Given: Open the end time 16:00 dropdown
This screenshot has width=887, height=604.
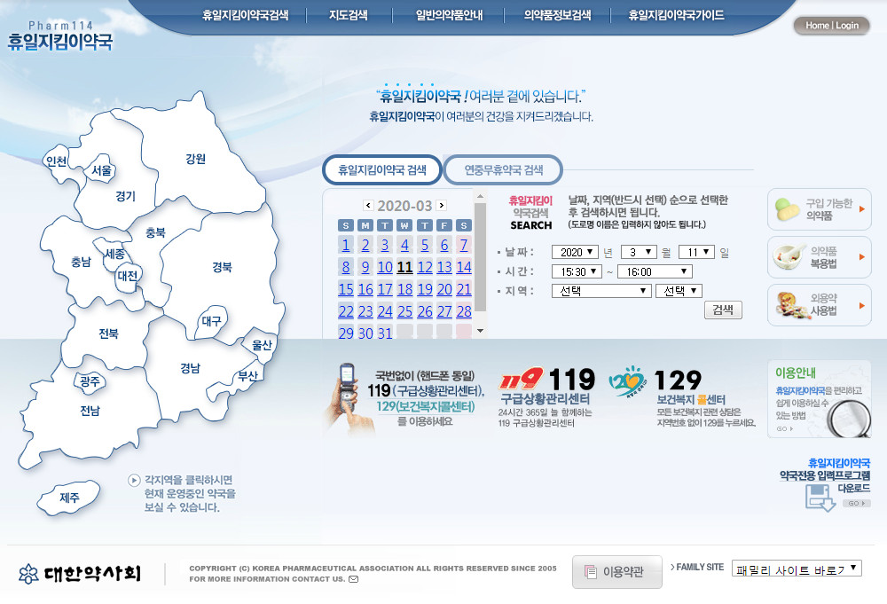Looking at the screenshot, I should (655, 271).
